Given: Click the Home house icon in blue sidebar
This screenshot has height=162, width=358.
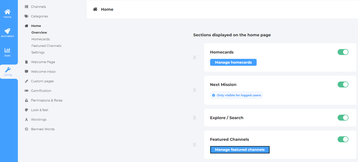Looking at the screenshot, I should click(7, 12).
